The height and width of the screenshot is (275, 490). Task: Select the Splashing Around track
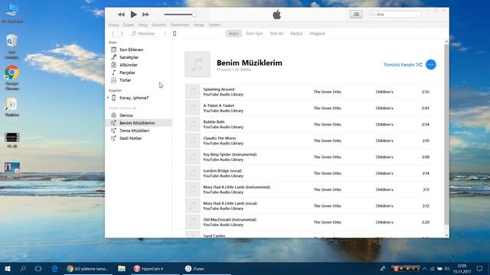point(309,92)
